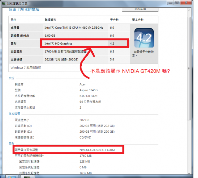This screenshot has width=198, height=178.
Task: Click the 存放裝置 section heading
Action: coord(14,114)
